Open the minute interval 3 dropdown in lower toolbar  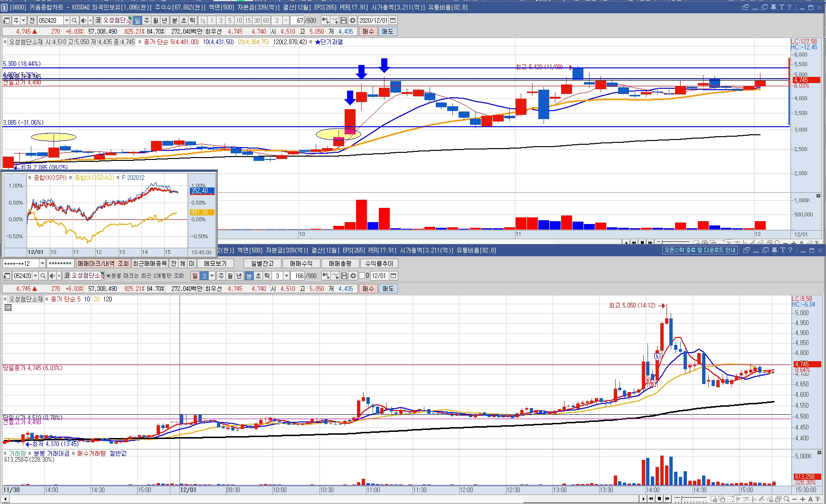(286, 276)
